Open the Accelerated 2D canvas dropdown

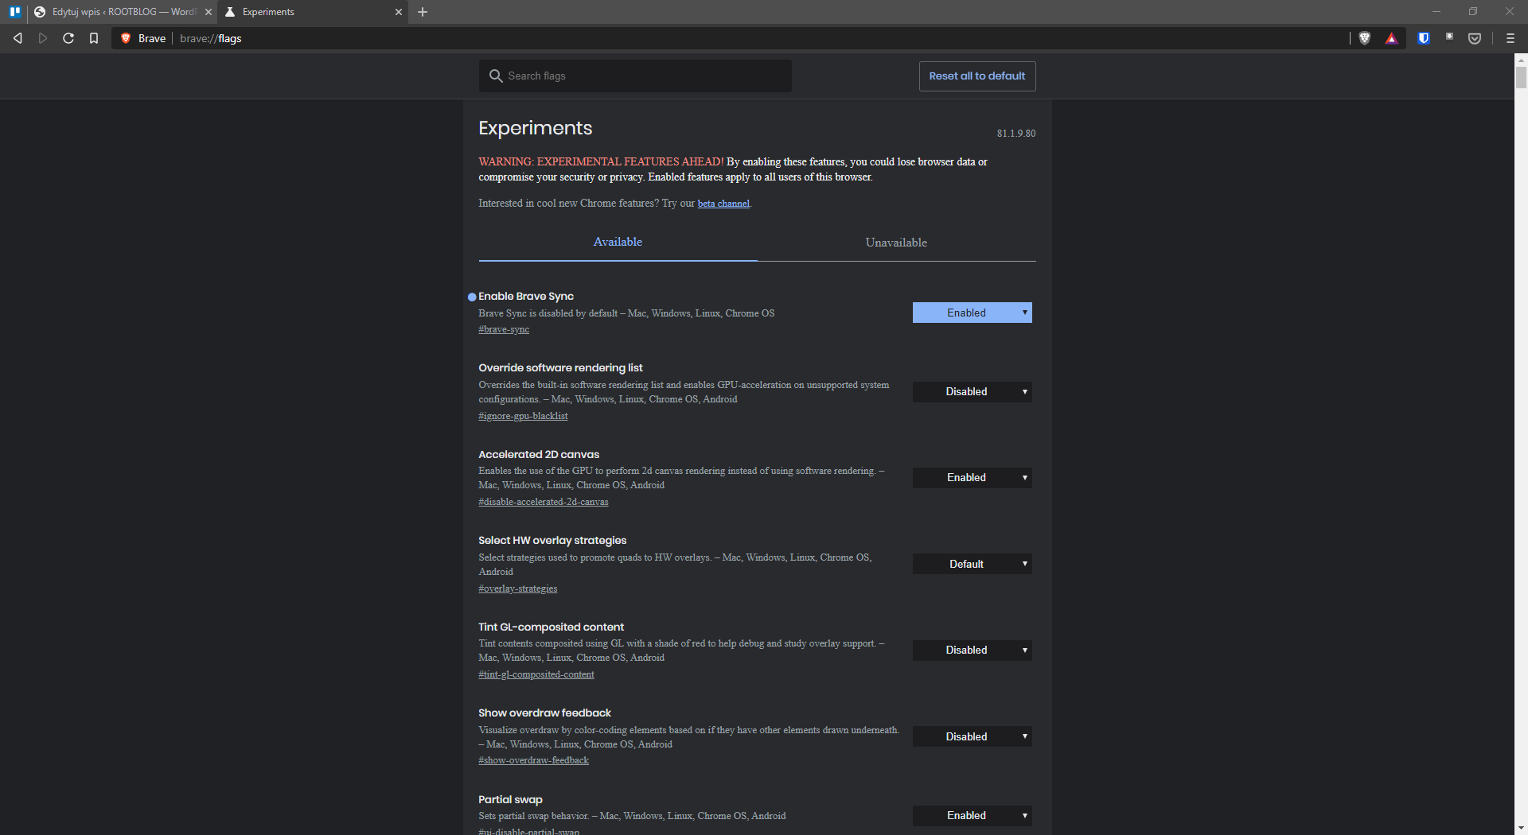coord(972,478)
